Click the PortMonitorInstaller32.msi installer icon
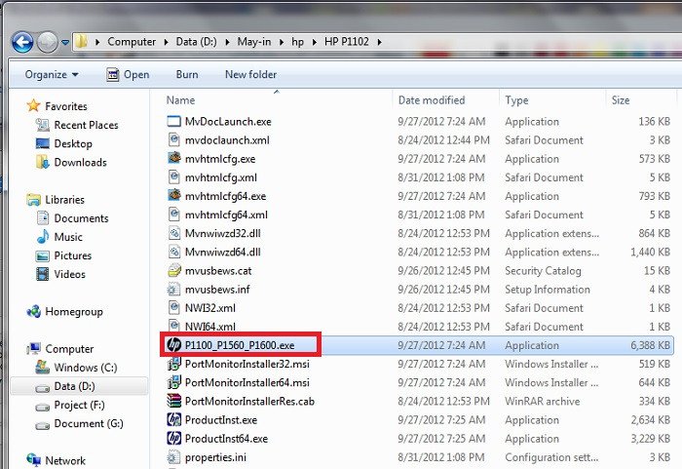The height and width of the screenshot is (469, 682). click(x=174, y=364)
